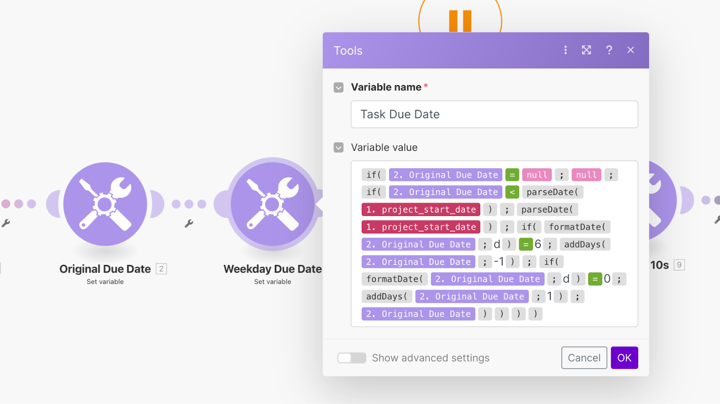Click the addDays( token on the =6 line
Screen dimensions: 720x404
pyautogui.click(x=585, y=244)
